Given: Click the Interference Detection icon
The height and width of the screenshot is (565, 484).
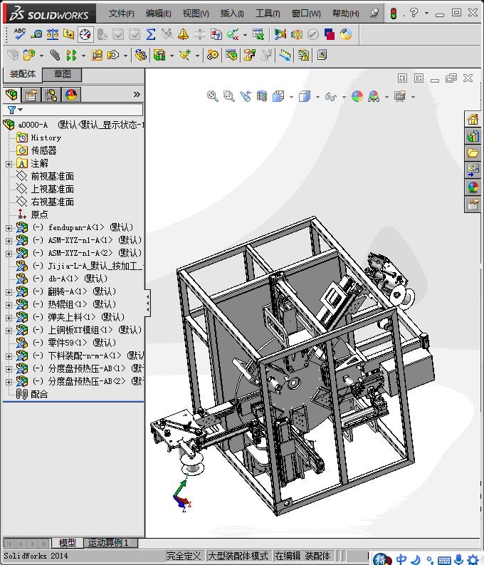Looking at the screenshot, I should [x=303, y=55].
